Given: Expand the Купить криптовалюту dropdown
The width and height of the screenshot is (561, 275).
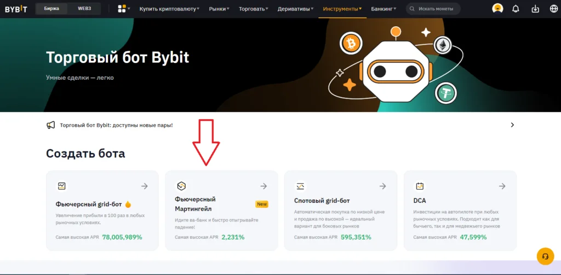Looking at the screenshot, I should point(169,9).
